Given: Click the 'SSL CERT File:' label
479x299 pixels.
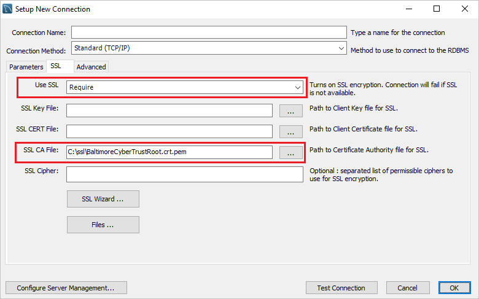Looking at the screenshot, I should click(37, 129).
